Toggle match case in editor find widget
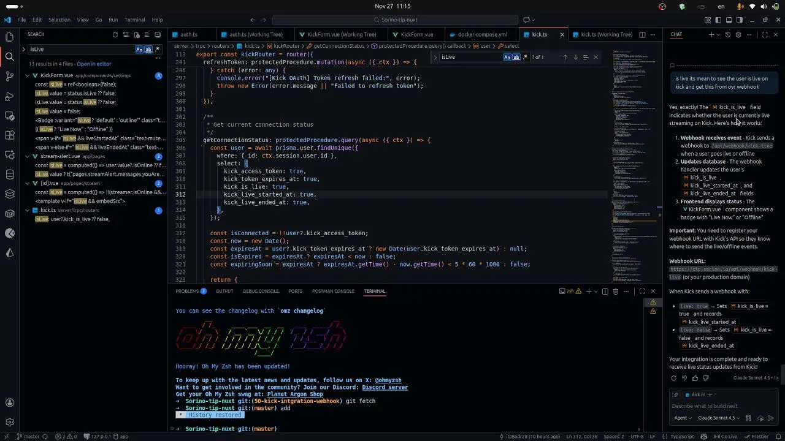The height and width of the screenshot is (441, 785). [x=507, y=57]
